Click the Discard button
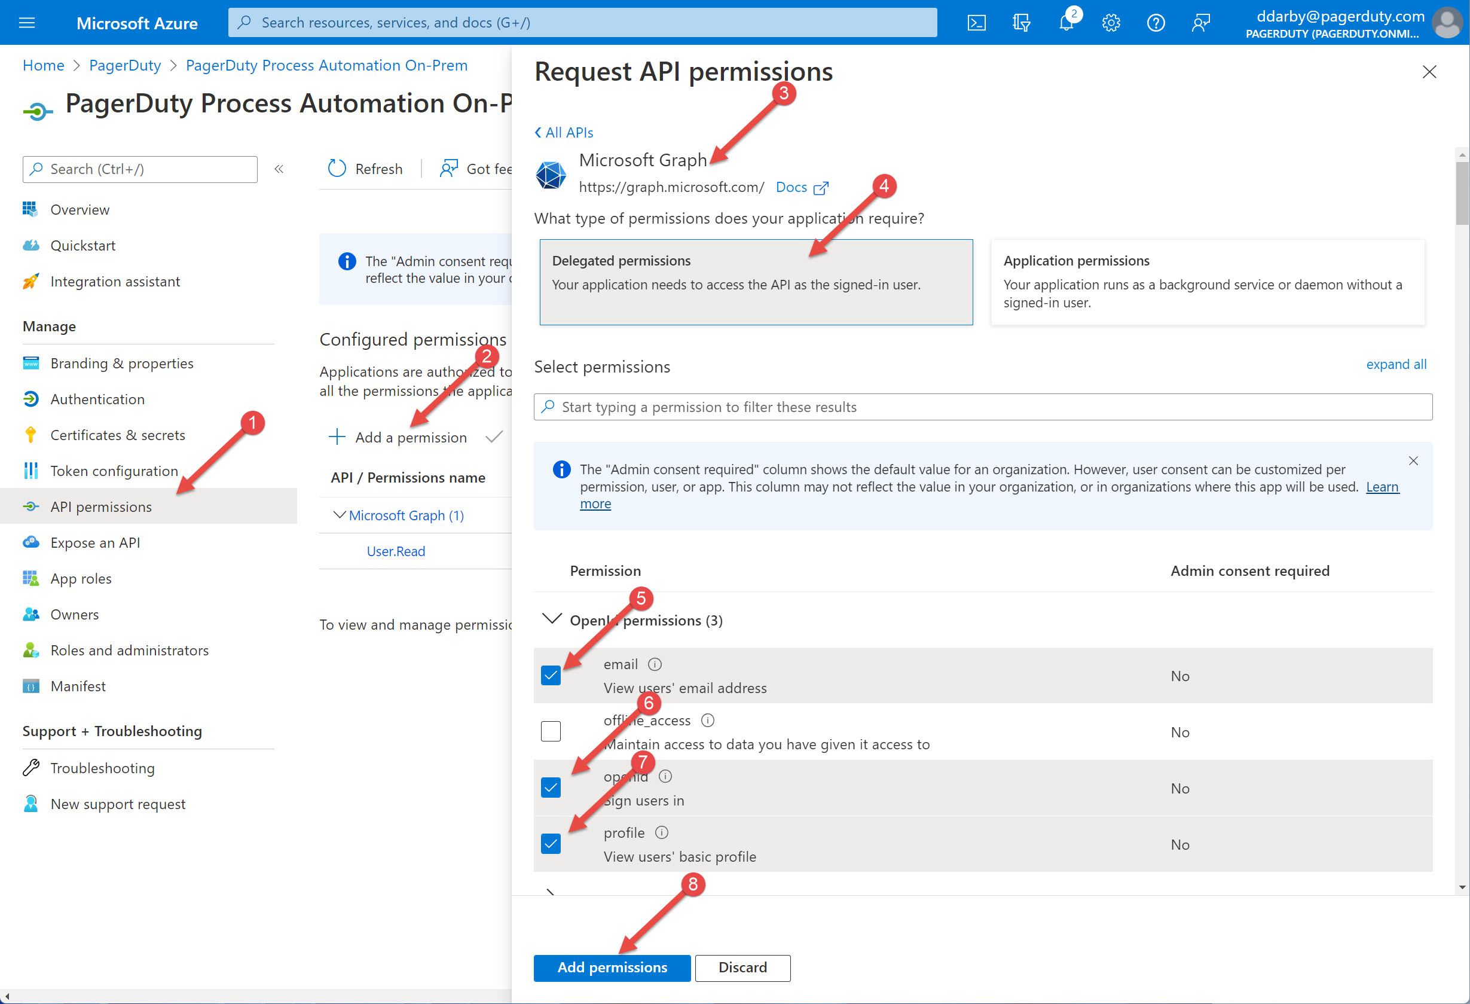Image resolution: width=1470 pixels, height=1004 pixels. 742,968
